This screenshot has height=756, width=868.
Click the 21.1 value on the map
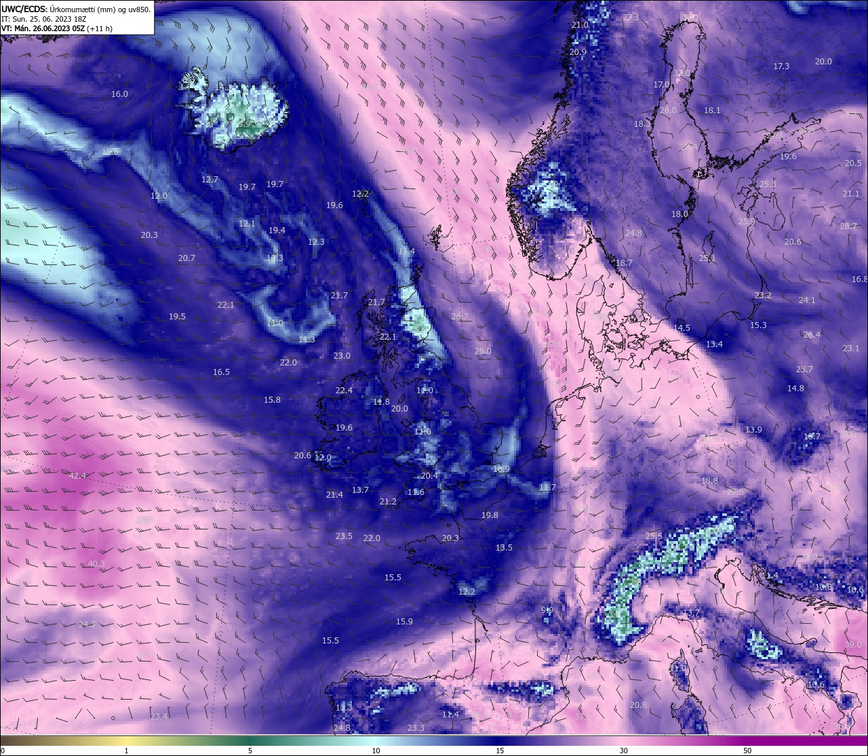click(x=851, y=194)
